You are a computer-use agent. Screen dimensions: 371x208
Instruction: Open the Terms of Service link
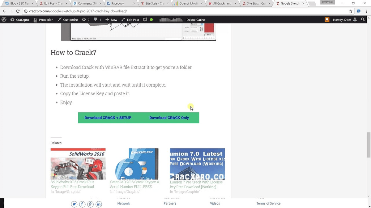coord(268,203)
